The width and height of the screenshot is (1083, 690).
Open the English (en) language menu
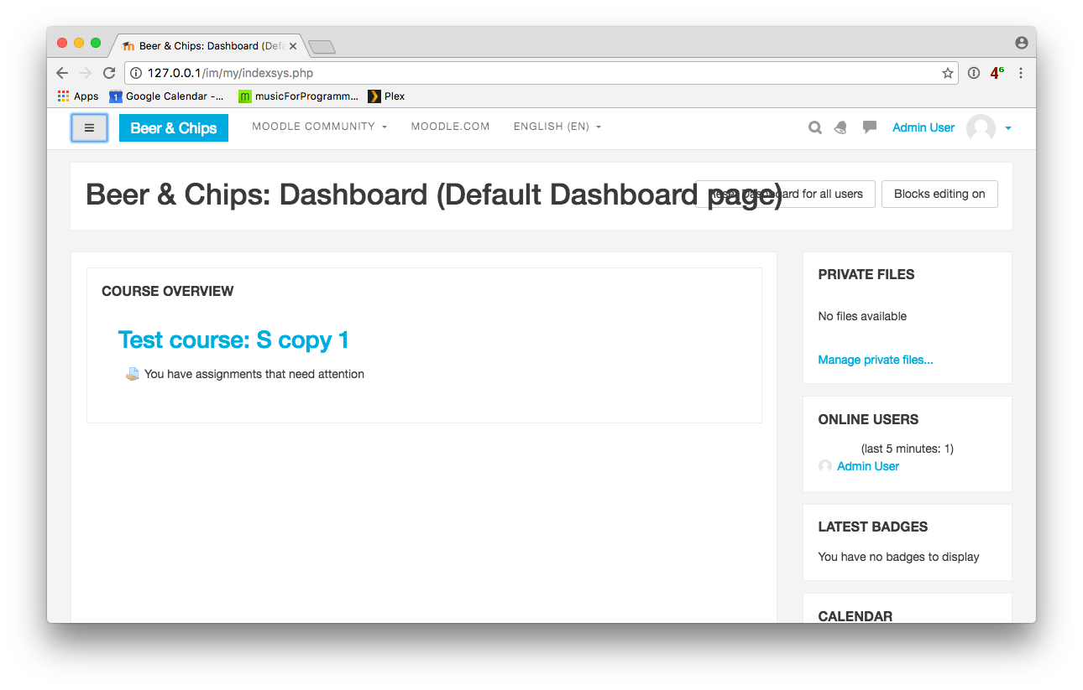tap(557, 127)
